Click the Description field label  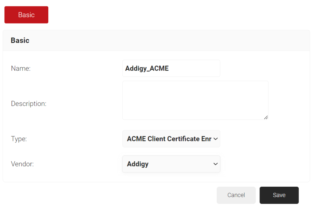coord(28,104)
